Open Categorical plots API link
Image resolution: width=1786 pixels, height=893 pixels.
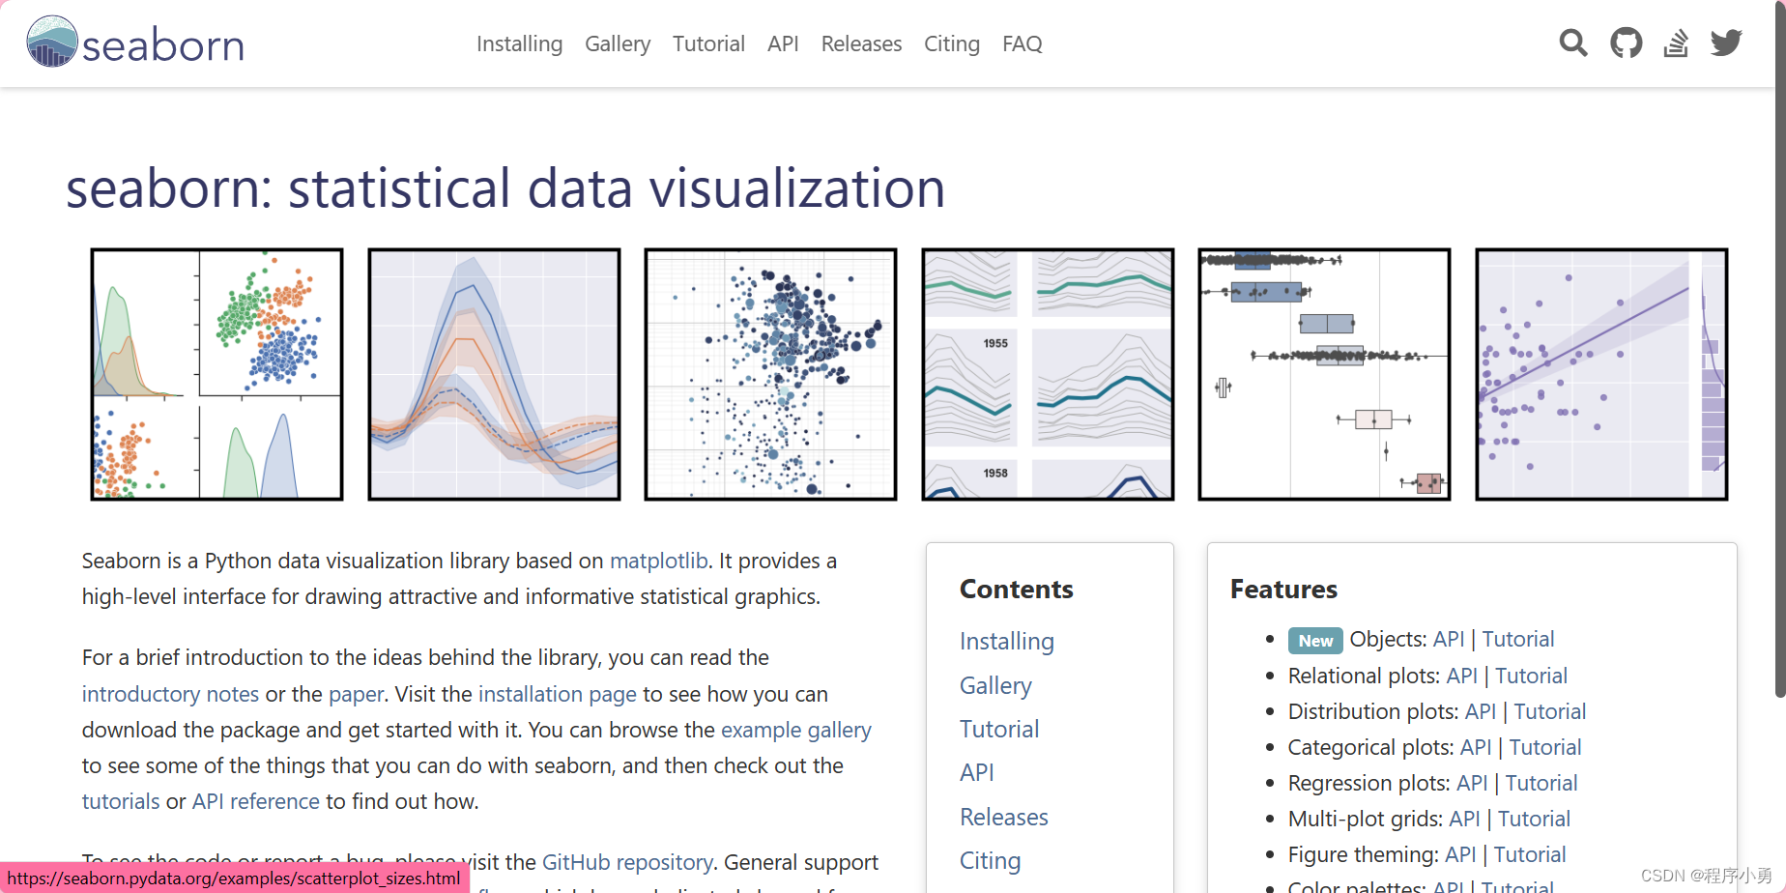pyautogui.click(x=1476, y=747)
